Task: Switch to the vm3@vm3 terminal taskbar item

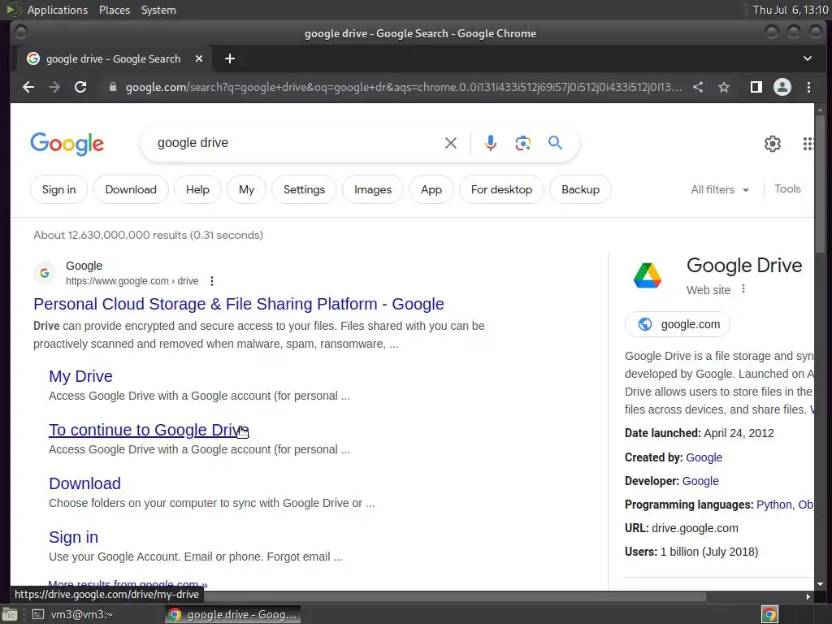Action: [x=72, y=614]
